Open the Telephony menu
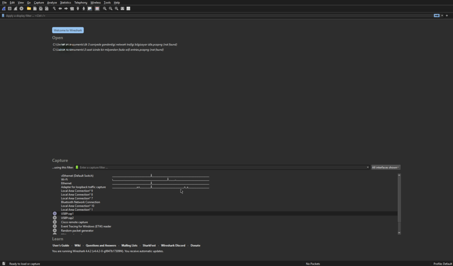The image size is (453, 266). coord(81,3)
